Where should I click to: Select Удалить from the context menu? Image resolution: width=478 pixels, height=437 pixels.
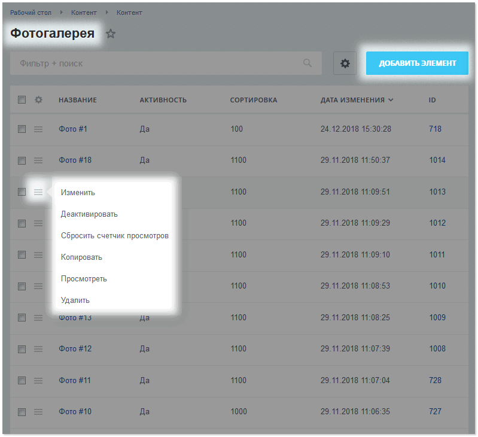[x=75, y=300]
